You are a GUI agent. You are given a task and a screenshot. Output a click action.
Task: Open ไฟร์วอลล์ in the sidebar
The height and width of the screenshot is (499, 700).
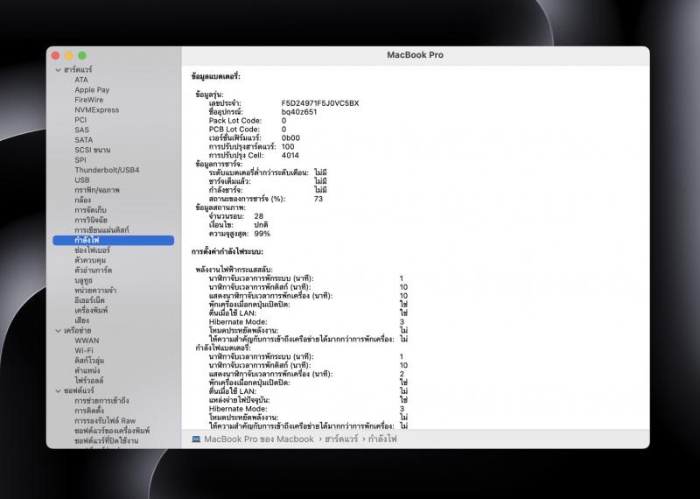pyautogui.click(x=89, y=381)
